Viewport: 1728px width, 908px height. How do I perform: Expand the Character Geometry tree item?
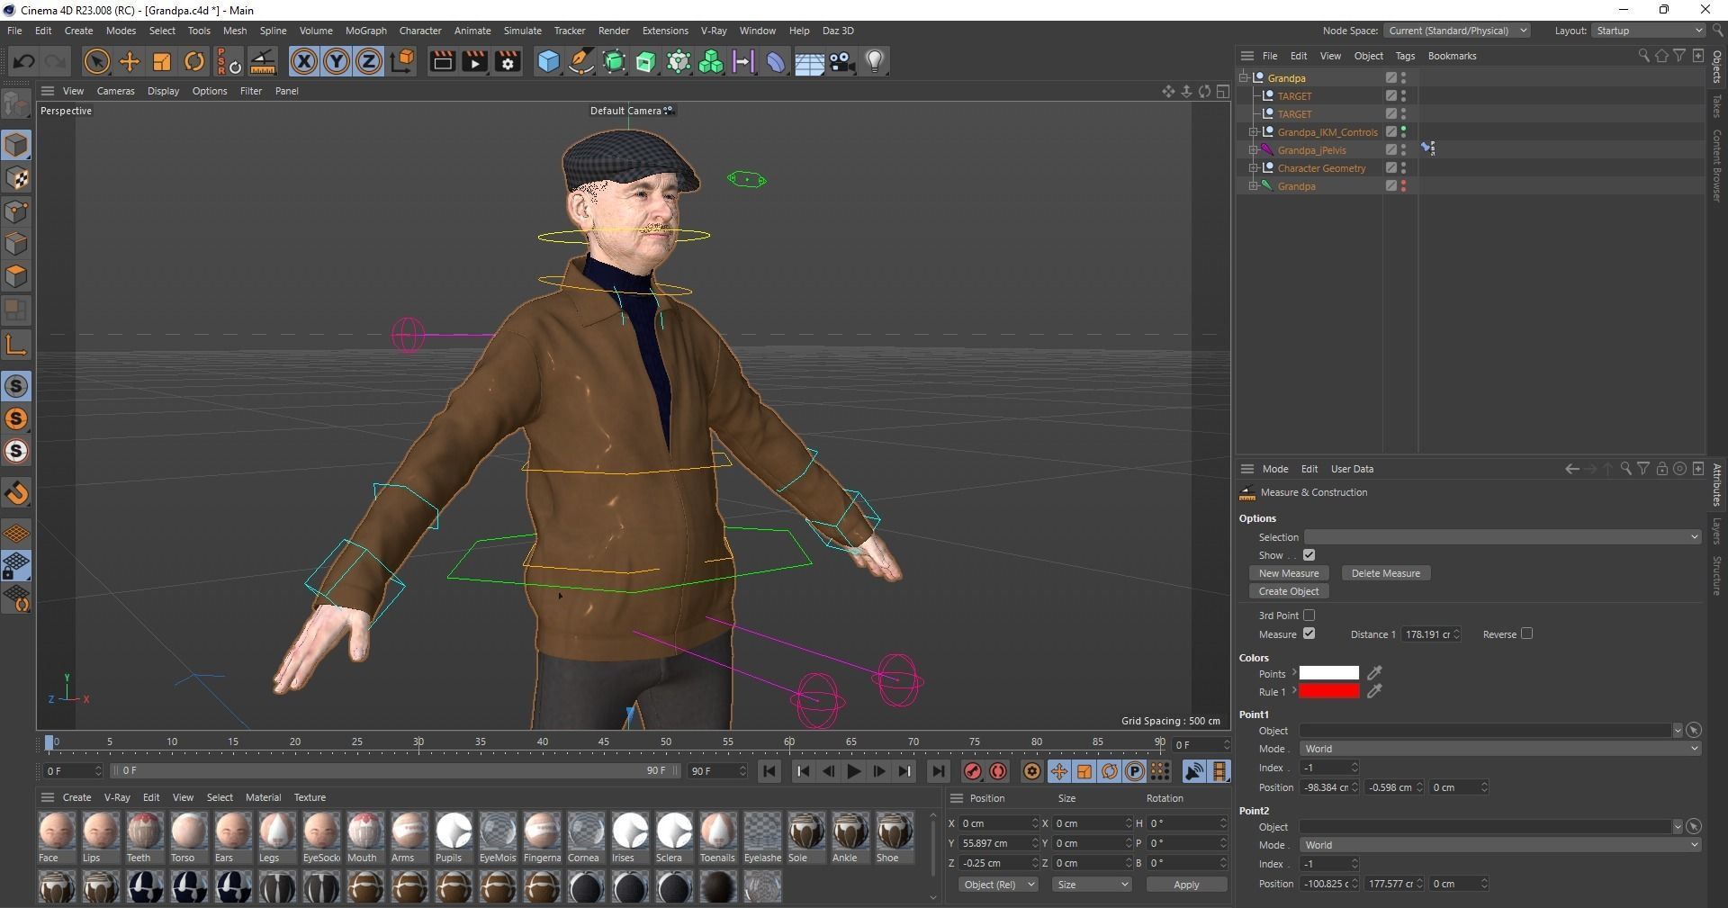[x=1253, y=168]
